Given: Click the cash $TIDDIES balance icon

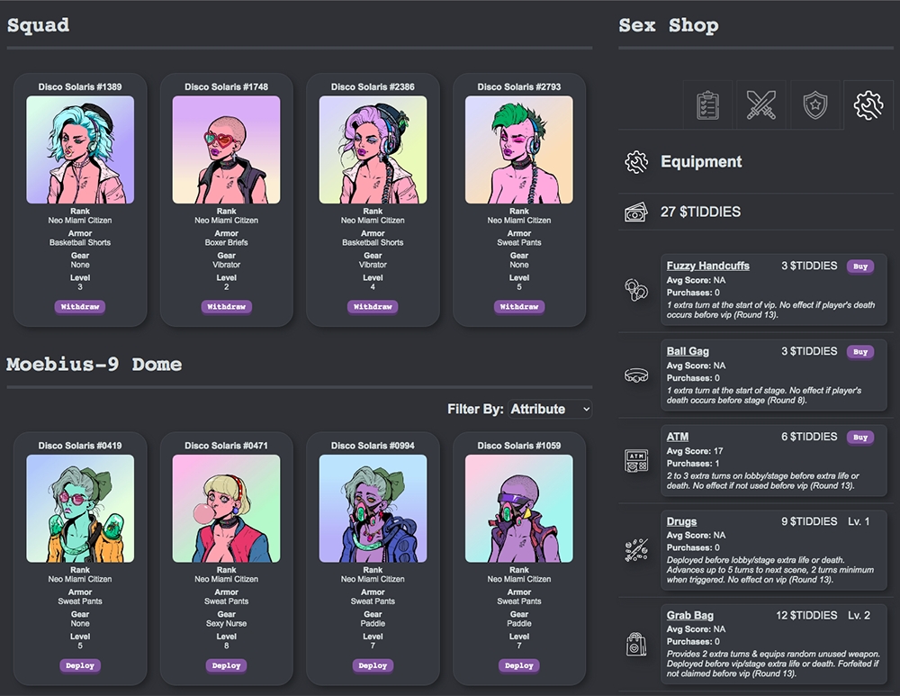Looking at the screenshot, I should tap(636, 212).
